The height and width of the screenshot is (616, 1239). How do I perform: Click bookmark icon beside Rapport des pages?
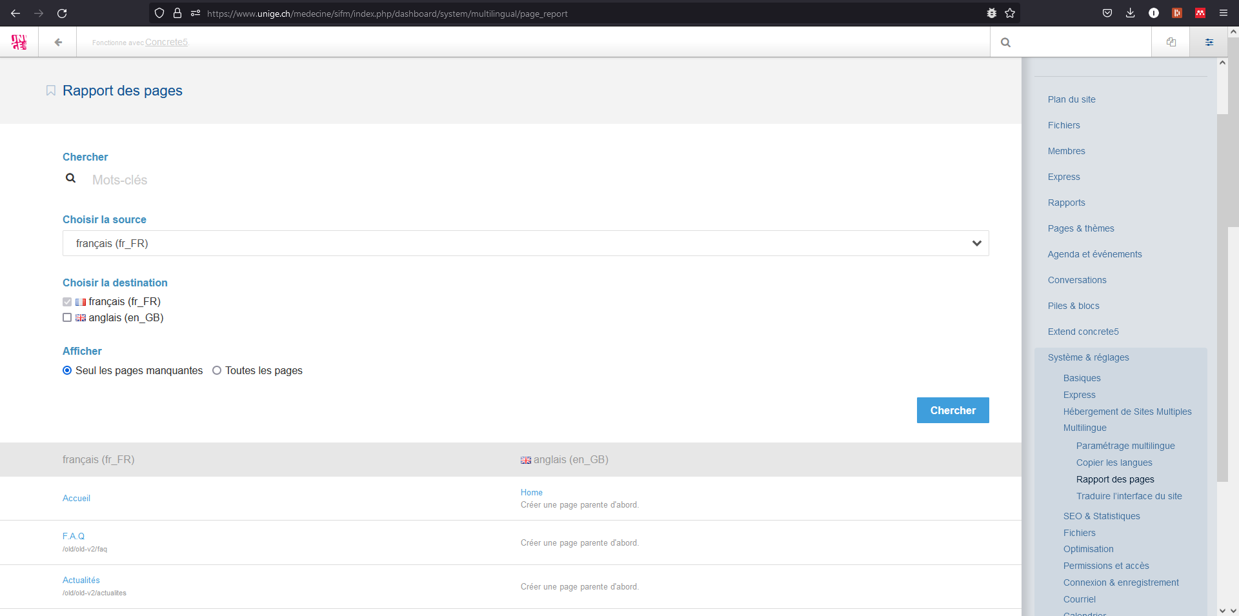51,91
